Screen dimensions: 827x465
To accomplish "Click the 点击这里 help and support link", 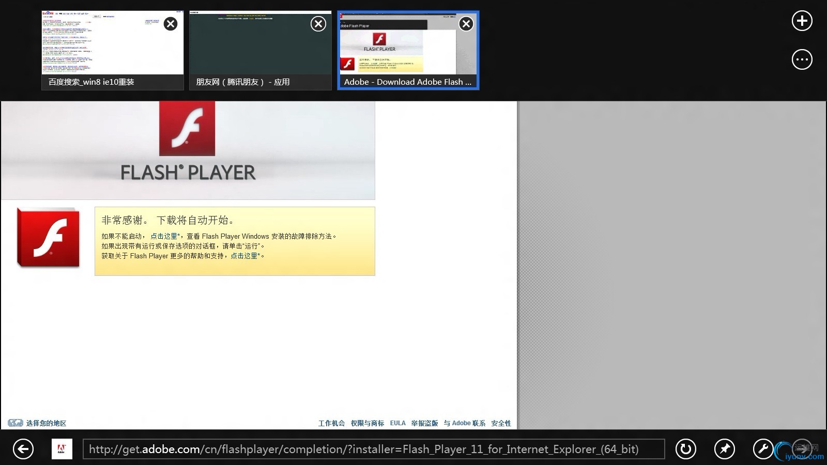I will point(244,256).
